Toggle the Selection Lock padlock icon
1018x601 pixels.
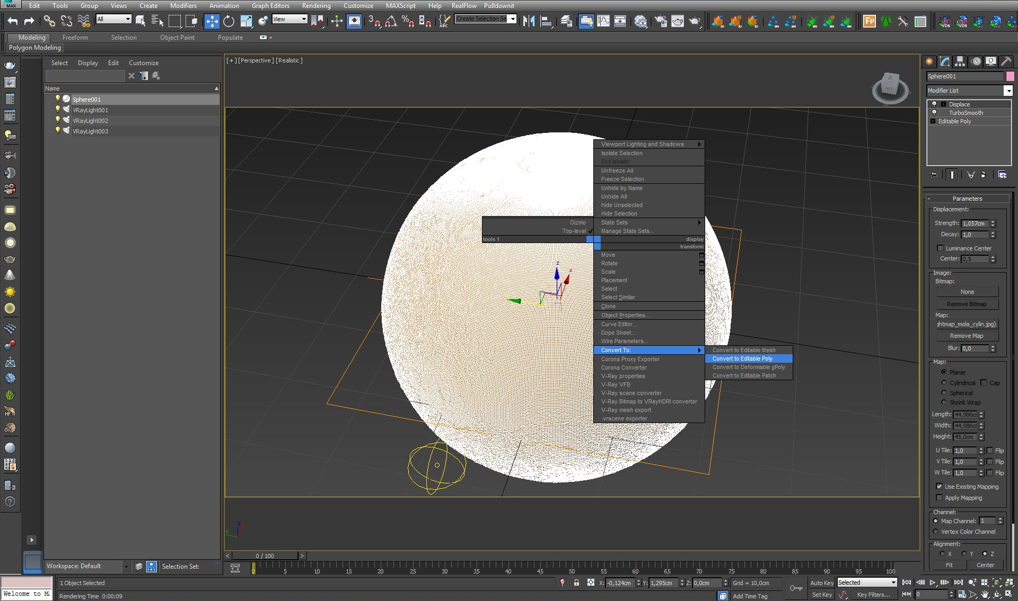click(x=576, y=582)
